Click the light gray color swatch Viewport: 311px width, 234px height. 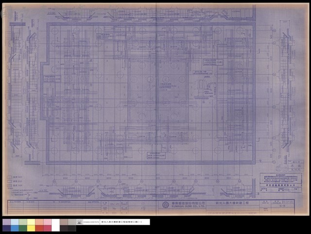pyautogui.click(x=72, y=222)
